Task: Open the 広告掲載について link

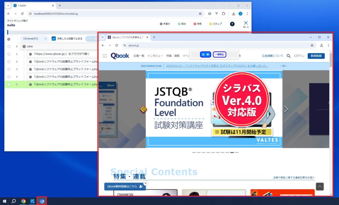Action: (272, 56)
